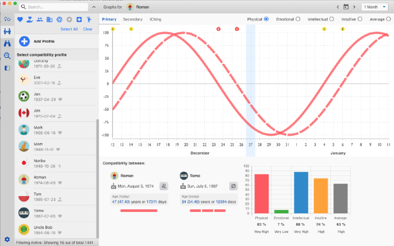Open the magnifier search icon in sidebar
Screen dimensions: 394x246
click(x=7, y=56)
